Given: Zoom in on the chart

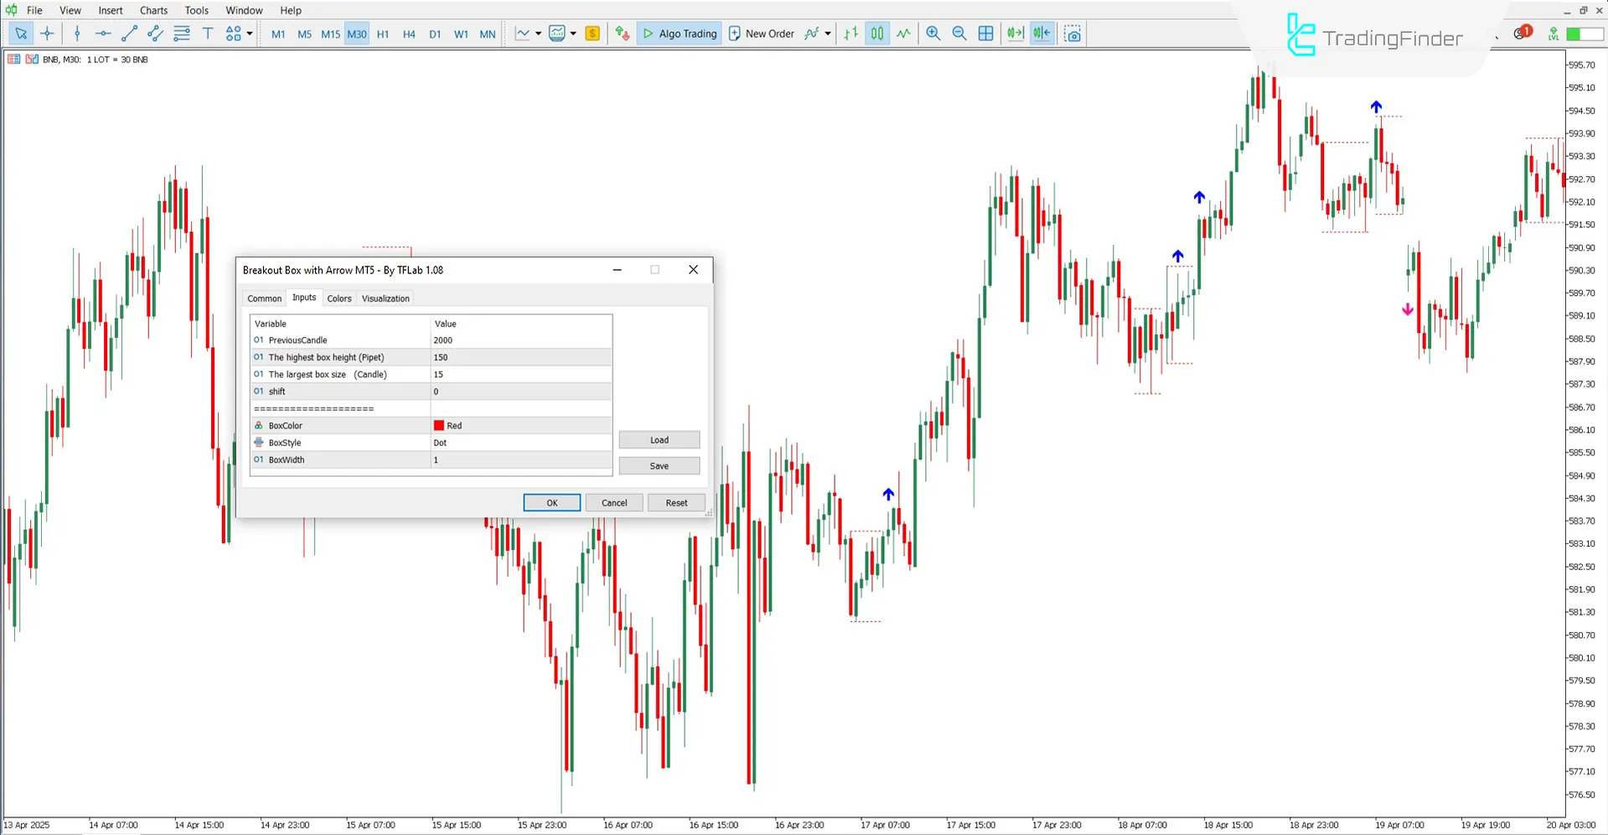Looking at the screenshot, I should click(x=933, y=34).
